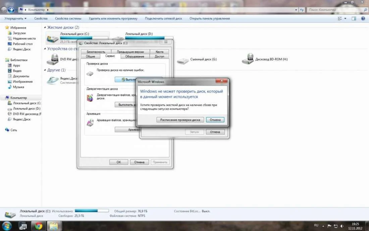
Task: Click Подключить сетевой диск
Action: pyautogui.click(x=163, y=18)
